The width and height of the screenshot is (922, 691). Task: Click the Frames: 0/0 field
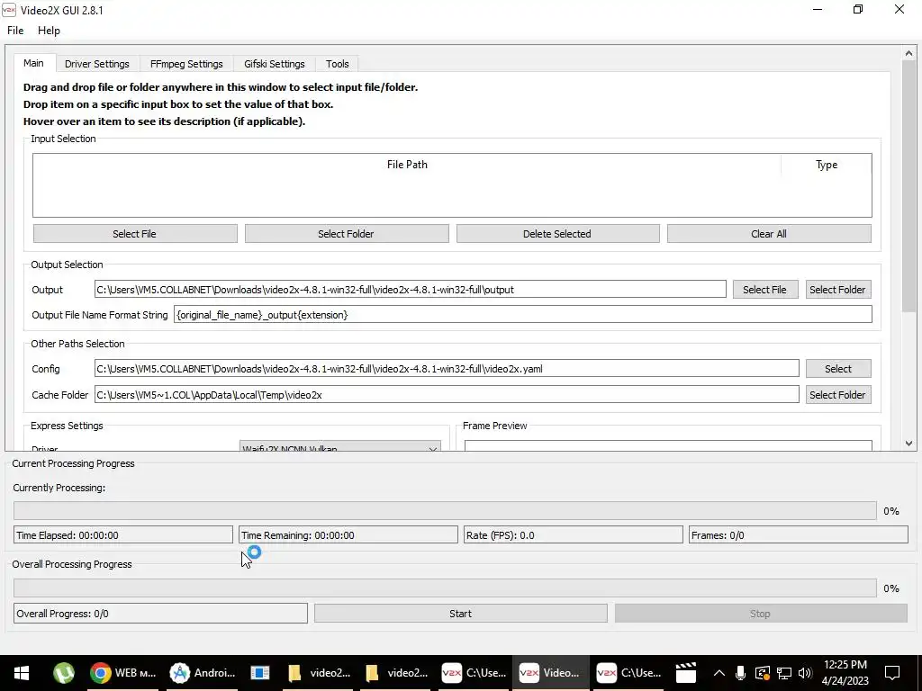799,534
